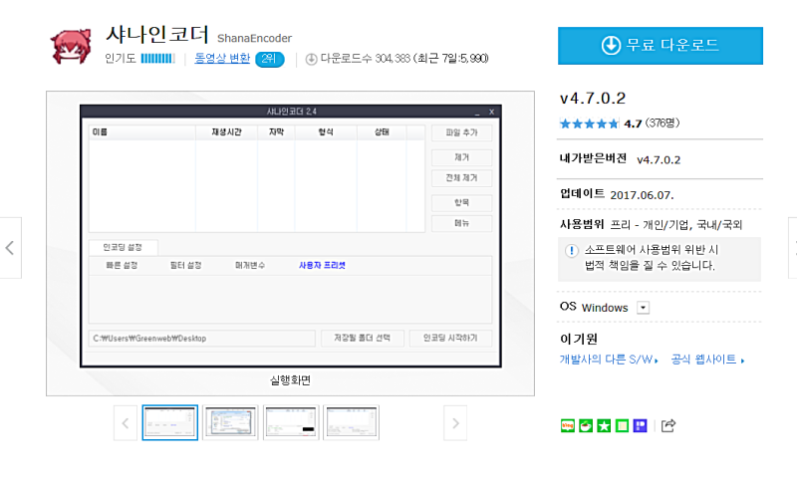Click the 4.7 rating score
Image resolution: width=797 pixels, height=482 pixels.
click(x=633, y=123)
